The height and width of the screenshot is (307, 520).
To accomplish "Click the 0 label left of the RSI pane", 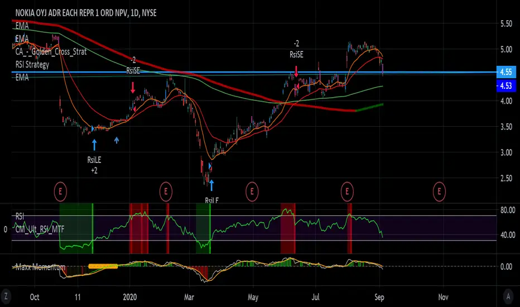I will point(6,229).
